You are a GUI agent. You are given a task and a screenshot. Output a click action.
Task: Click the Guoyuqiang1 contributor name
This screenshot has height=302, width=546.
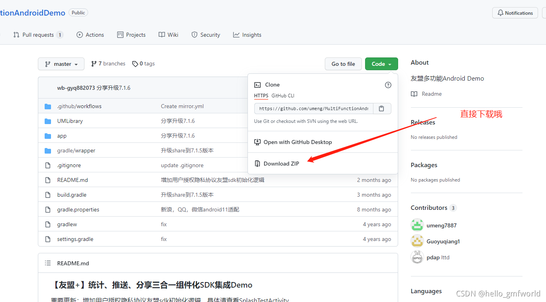(443, 241)
